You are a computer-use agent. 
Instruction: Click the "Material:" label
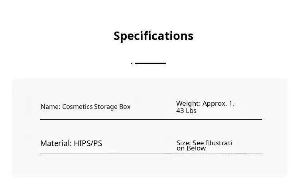56,143
